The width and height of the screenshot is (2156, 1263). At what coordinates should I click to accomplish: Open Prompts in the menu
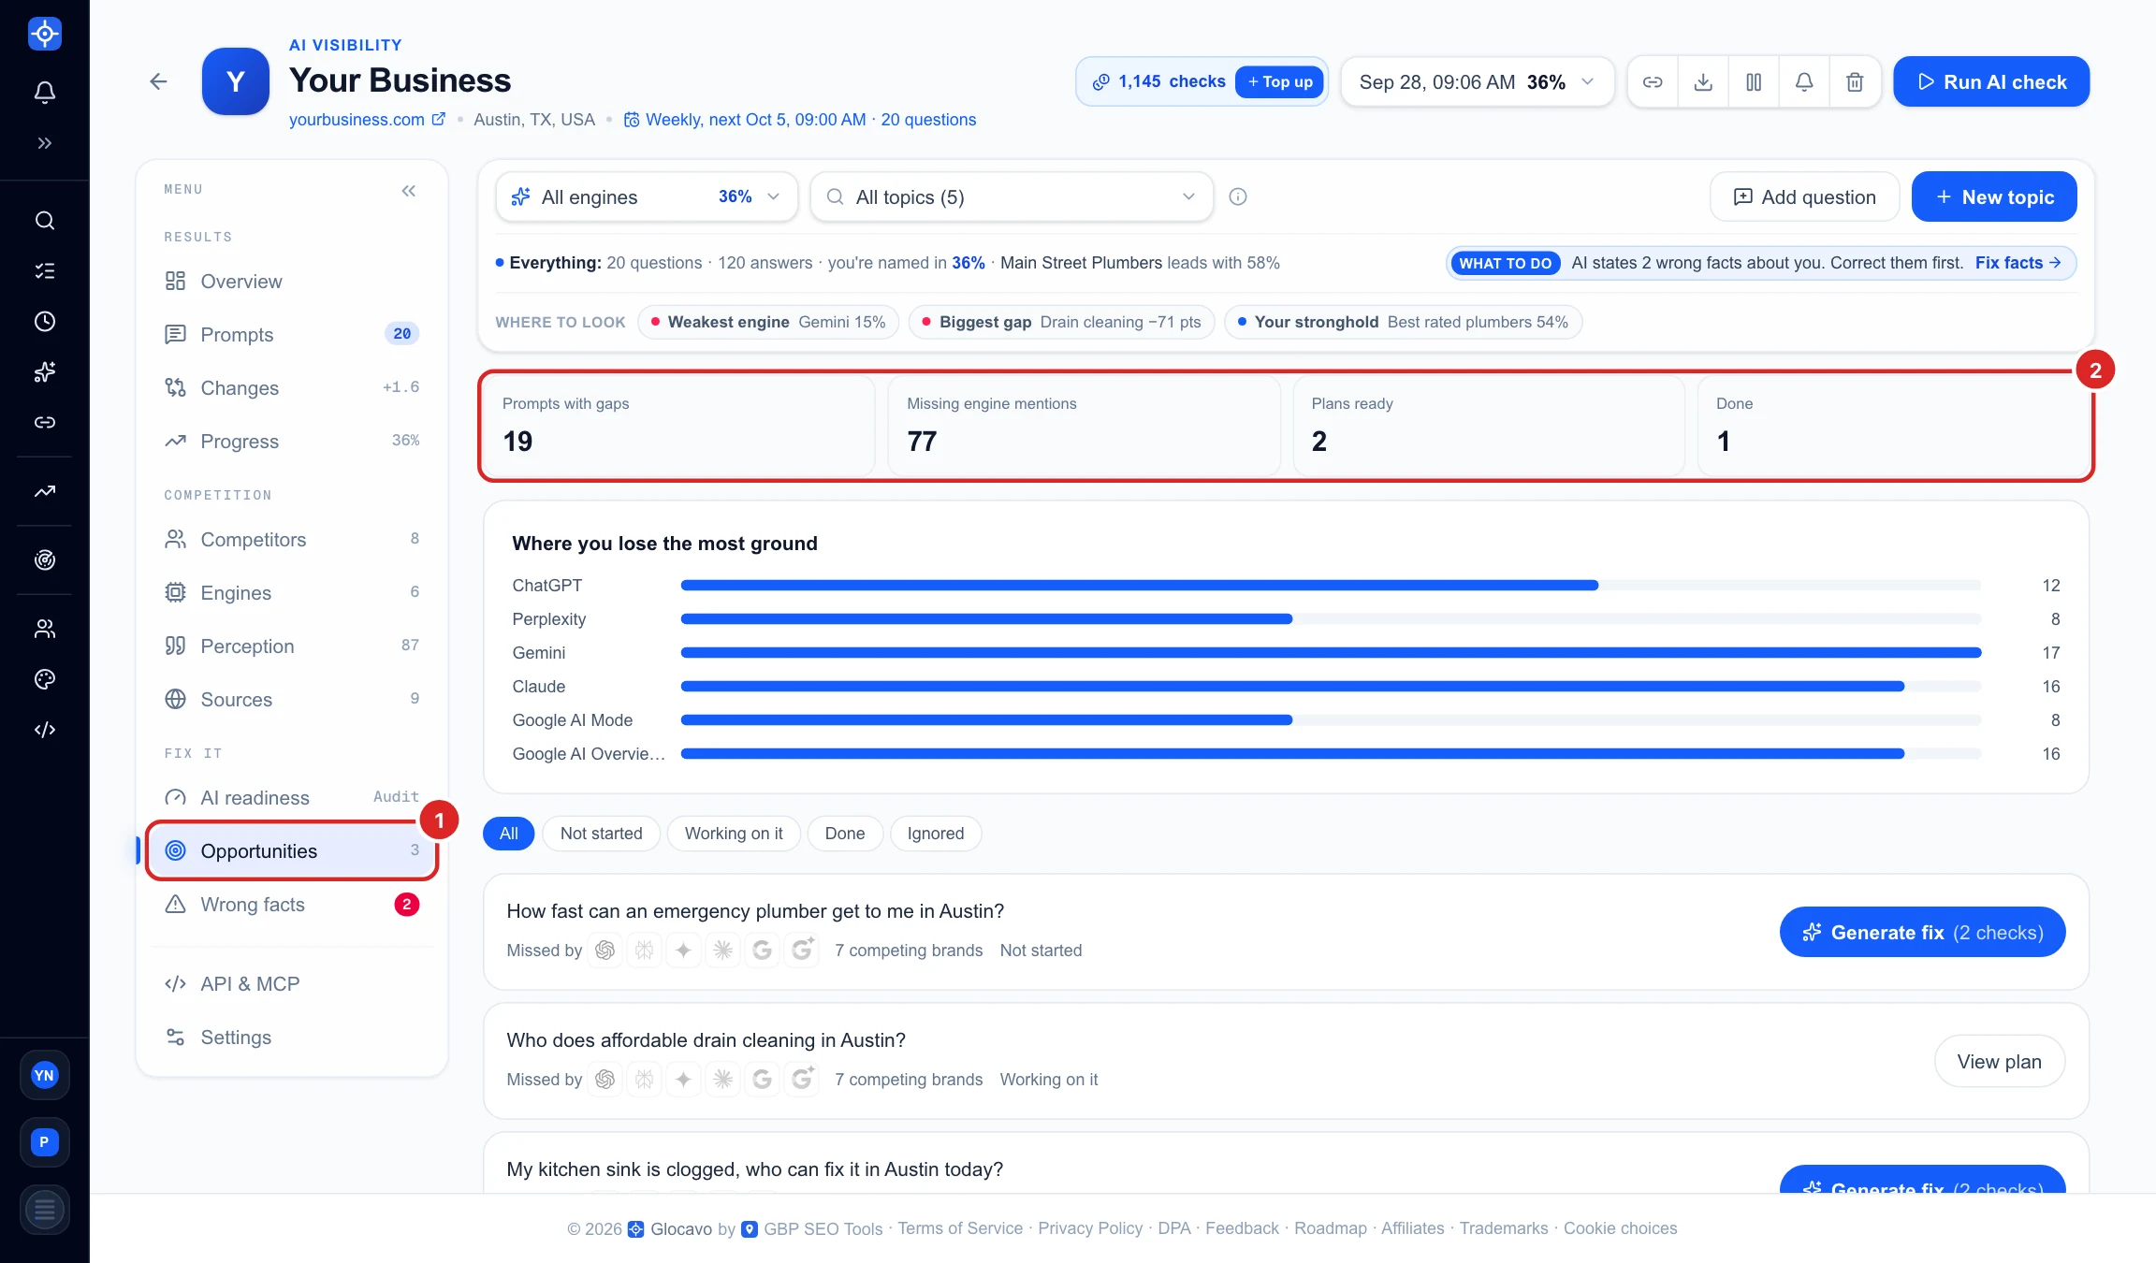[x=292, y=335]
